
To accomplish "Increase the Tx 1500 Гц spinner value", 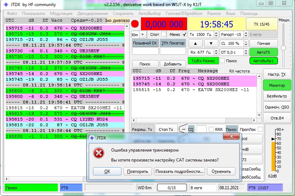I will pyautogui.click(x=215, y=33).
